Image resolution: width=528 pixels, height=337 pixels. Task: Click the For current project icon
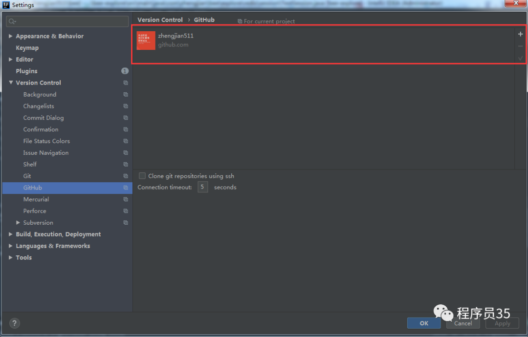point(240,21)
